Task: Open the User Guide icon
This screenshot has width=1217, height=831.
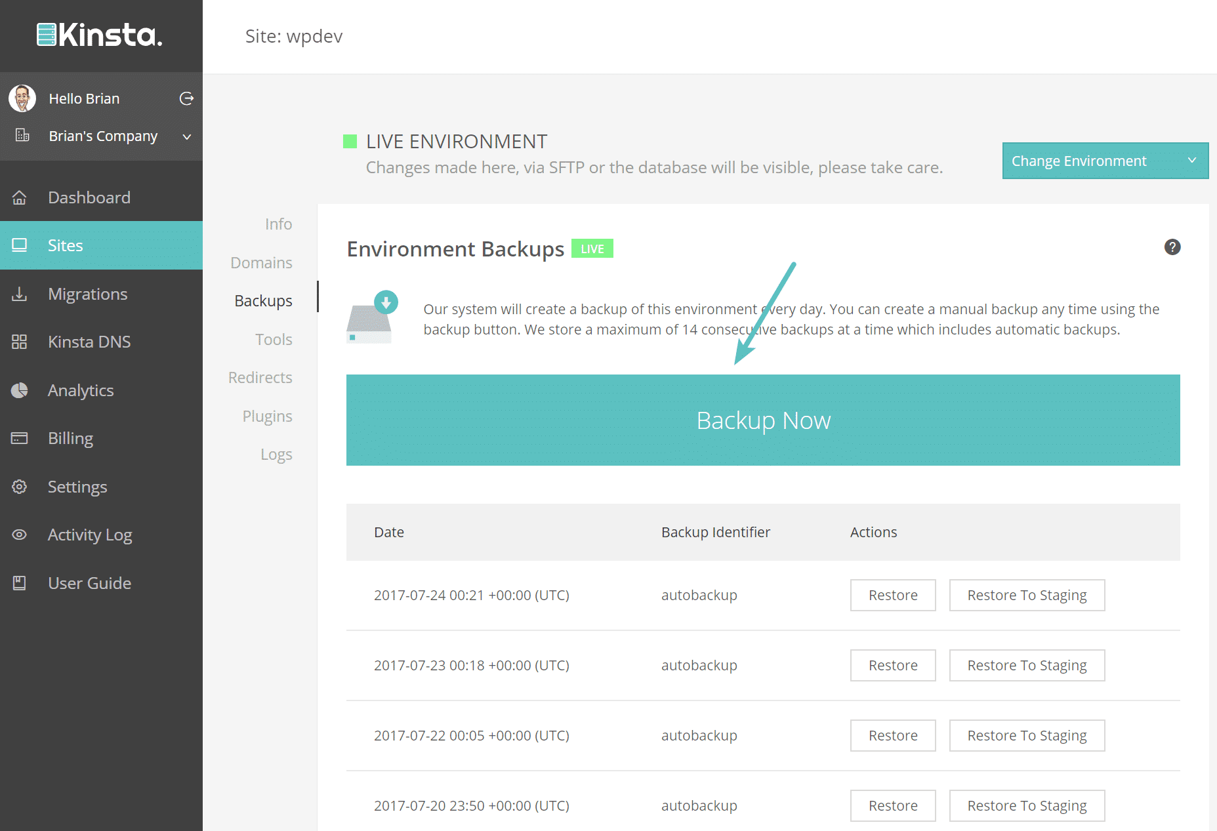Action: [x=20, y=582]
